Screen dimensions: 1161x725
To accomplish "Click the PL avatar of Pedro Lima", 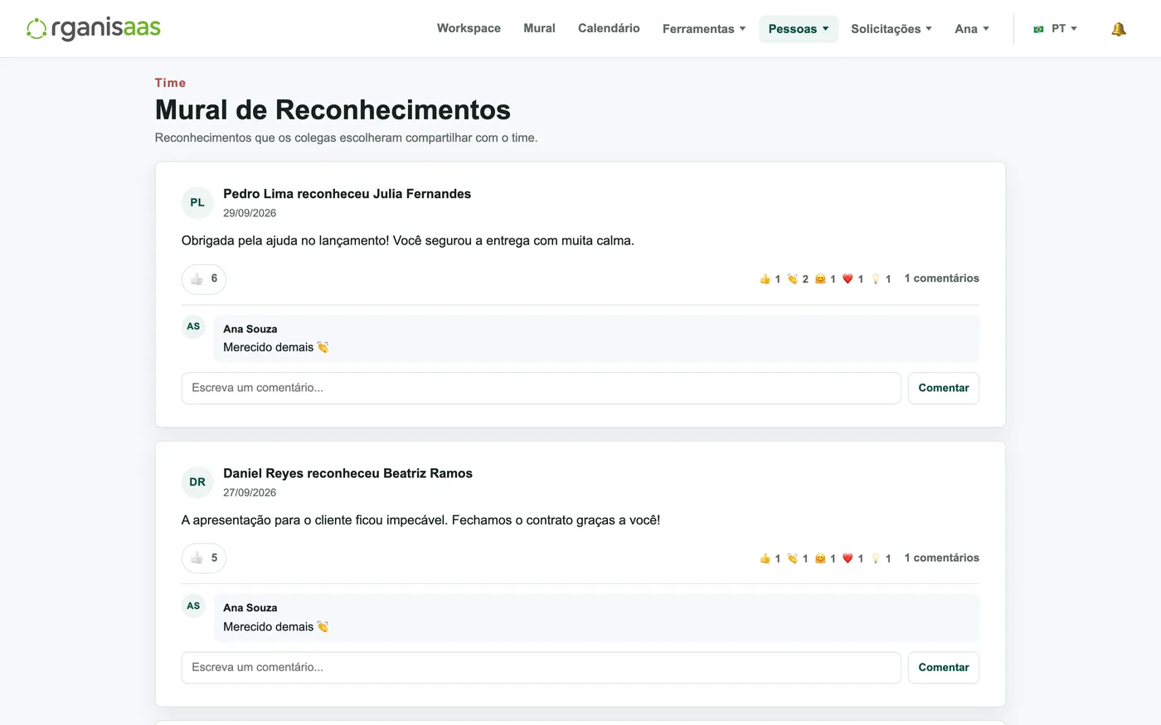I will 197,203.
